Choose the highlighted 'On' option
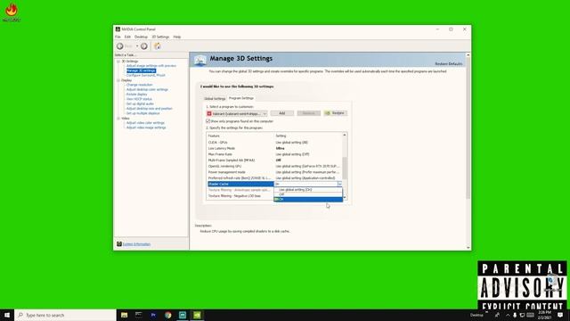The height and width of the screenshot is (321, 570). [308, 200]
